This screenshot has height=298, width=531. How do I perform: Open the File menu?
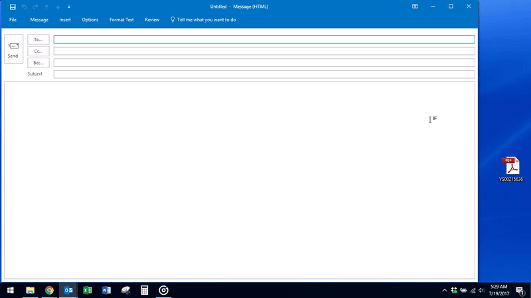tap(13, 20)
